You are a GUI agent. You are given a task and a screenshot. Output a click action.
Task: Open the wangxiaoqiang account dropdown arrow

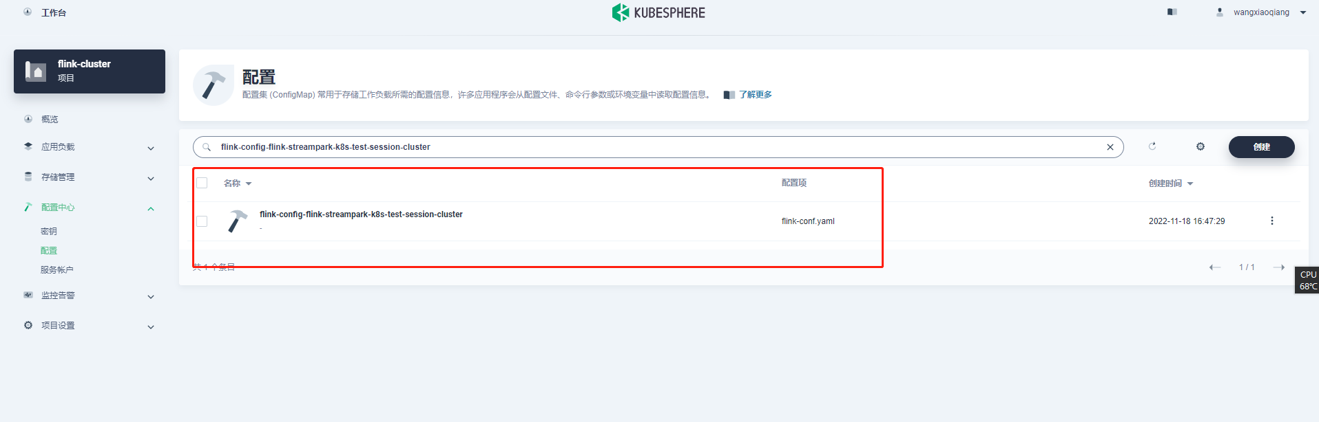tap(1303, 12)
